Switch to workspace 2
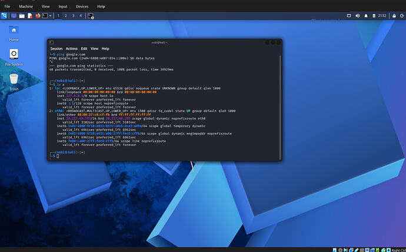This screenshot has width=406, height=252. [66, 16]
